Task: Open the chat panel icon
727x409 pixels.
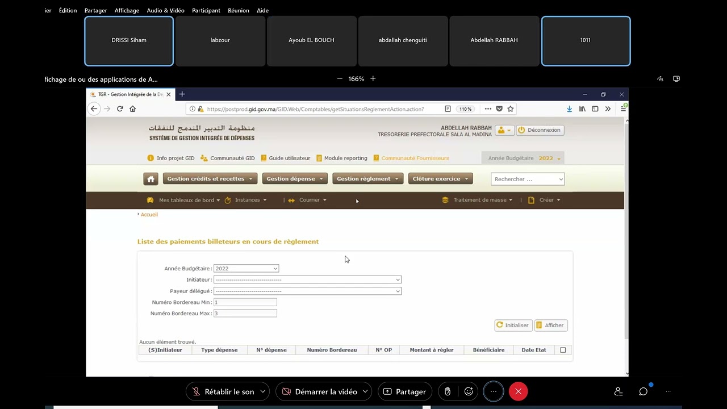Action: (644, 391)
